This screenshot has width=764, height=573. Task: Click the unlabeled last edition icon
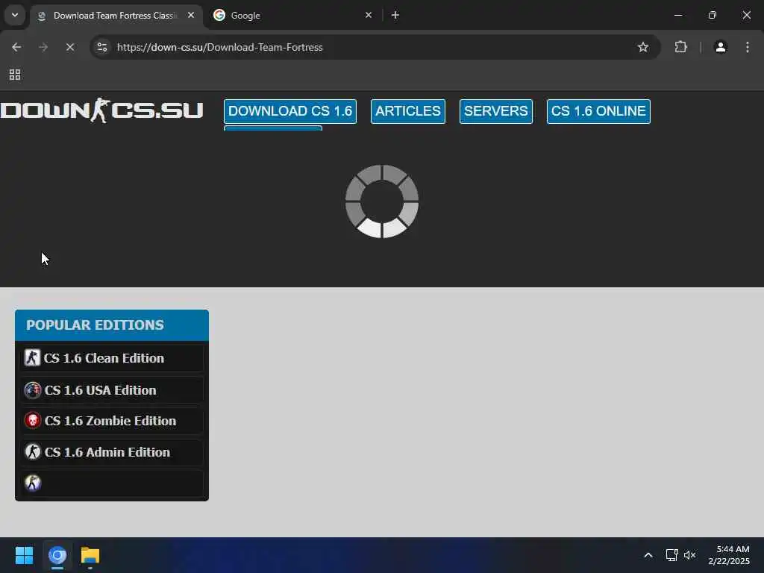(33, 483)
